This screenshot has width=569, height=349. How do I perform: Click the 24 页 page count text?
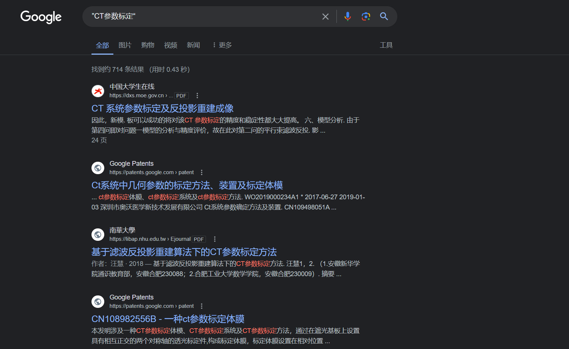[x=99, y=140]
